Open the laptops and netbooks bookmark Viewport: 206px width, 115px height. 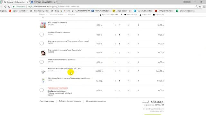[x=18, y=11]
